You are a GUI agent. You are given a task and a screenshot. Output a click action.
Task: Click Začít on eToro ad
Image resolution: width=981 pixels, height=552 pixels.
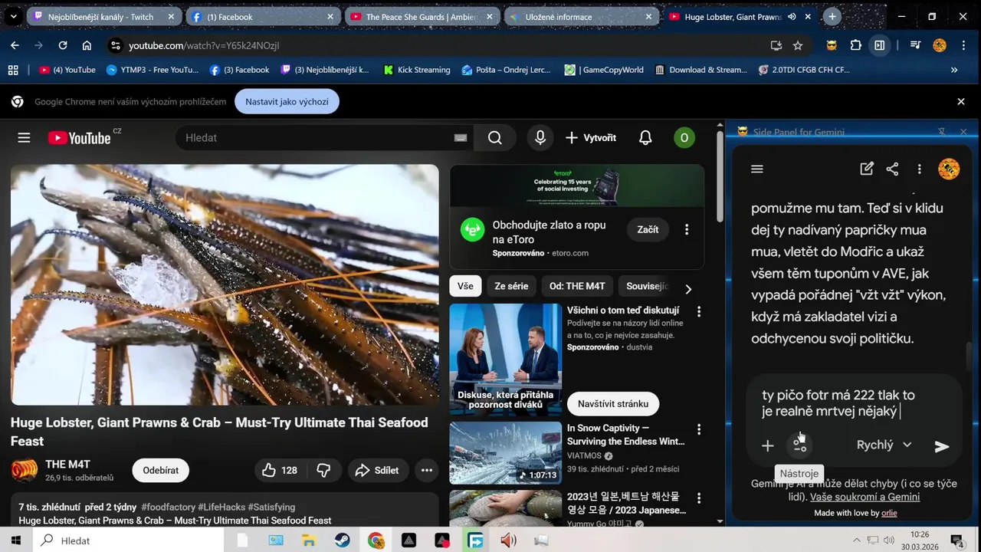tap(648, 229)
